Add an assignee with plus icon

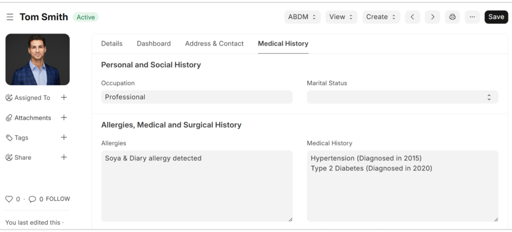(64, 97)
